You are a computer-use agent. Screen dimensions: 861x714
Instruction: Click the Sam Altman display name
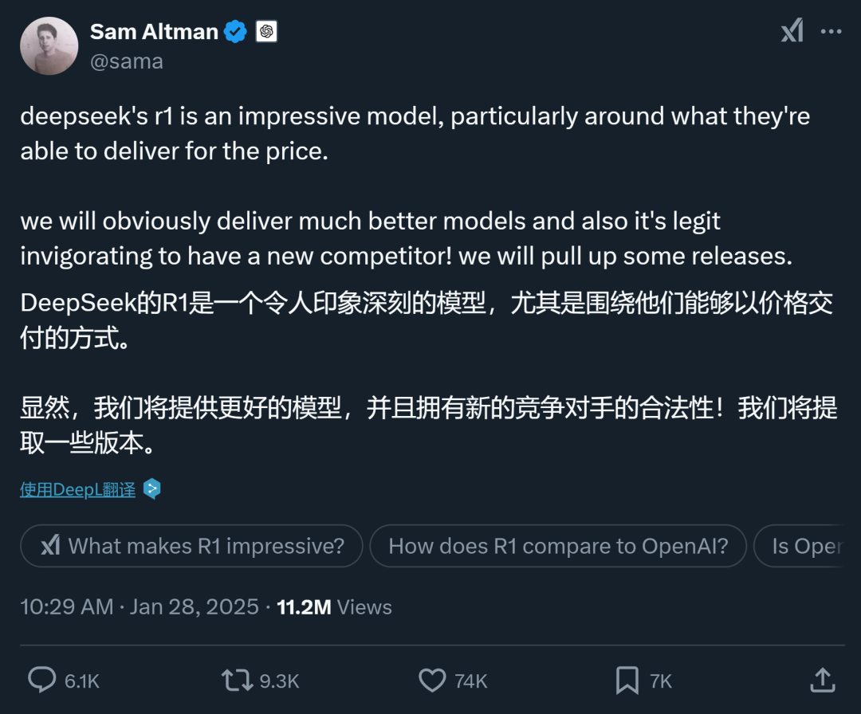click(x=154, y=32)
